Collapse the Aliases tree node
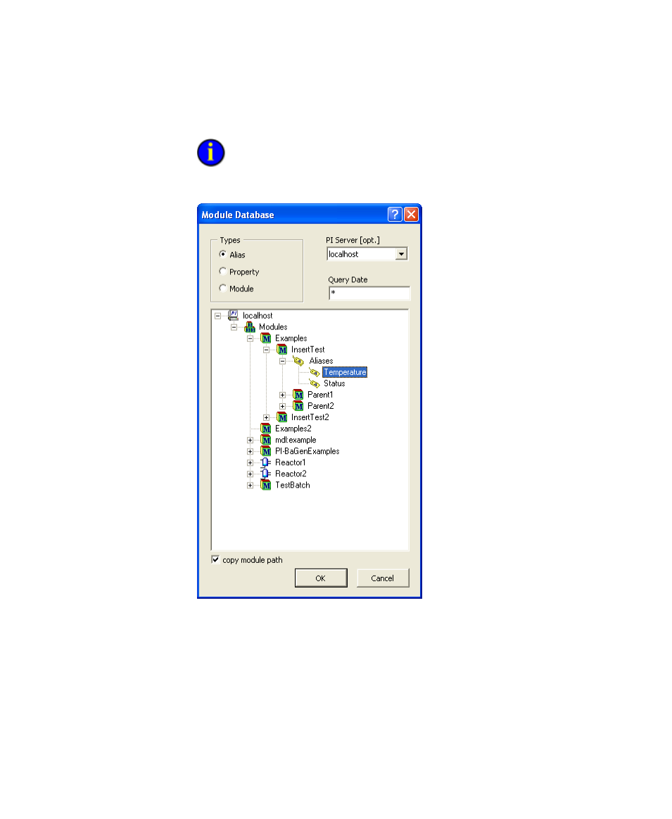Screen dimensions: 672x819 tap(283, 361)
